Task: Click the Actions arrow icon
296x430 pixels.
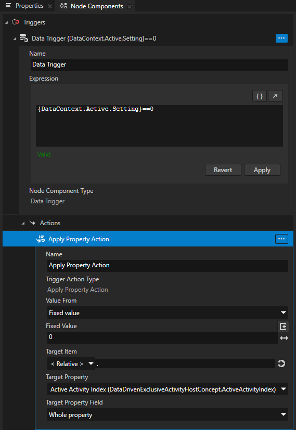Action: point(33,223)
